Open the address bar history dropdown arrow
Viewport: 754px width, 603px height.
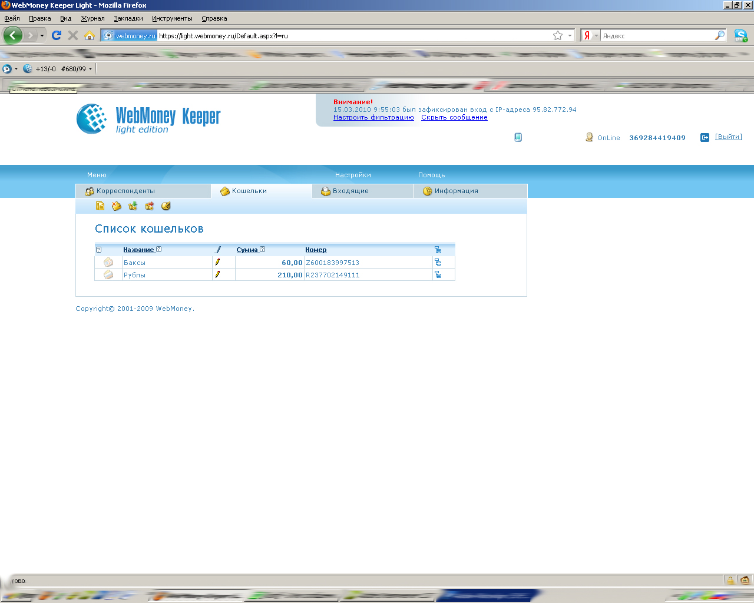tap(570, 36)
